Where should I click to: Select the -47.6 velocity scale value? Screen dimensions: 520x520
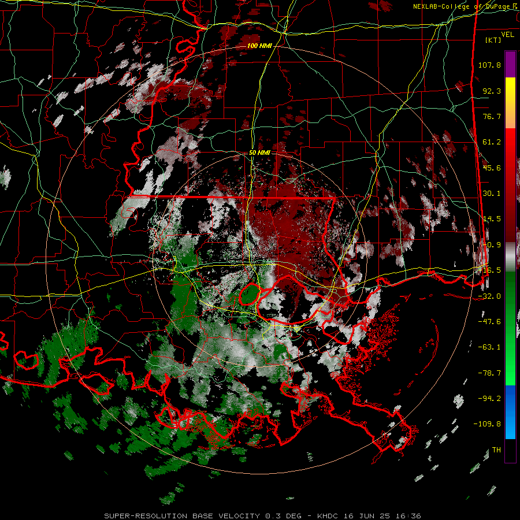pos(489,322)
